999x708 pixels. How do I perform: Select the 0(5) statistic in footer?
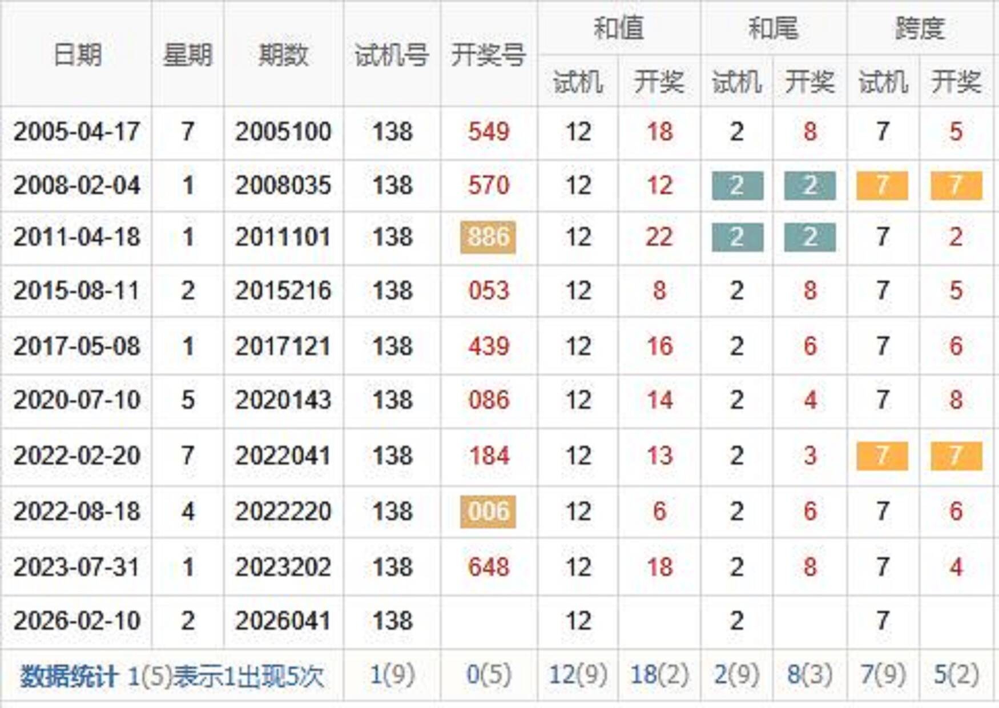488,675
